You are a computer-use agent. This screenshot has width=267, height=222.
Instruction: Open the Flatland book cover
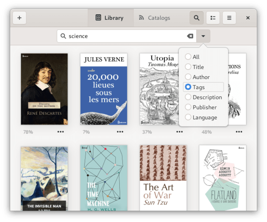[x=222, y=178]
